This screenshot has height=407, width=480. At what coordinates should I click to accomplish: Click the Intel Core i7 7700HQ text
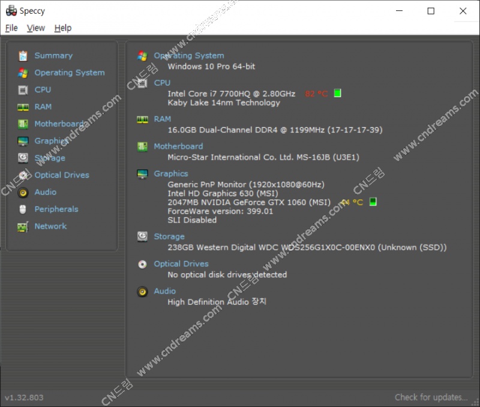tap(232, 94)
